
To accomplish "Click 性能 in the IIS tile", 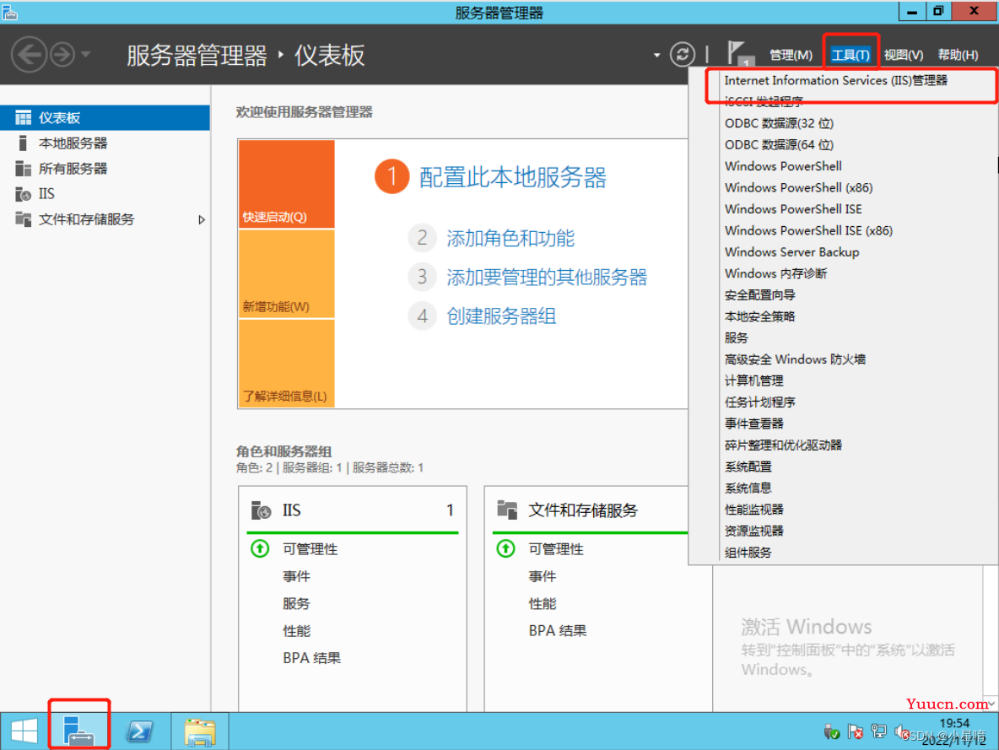I will [297, 631].
